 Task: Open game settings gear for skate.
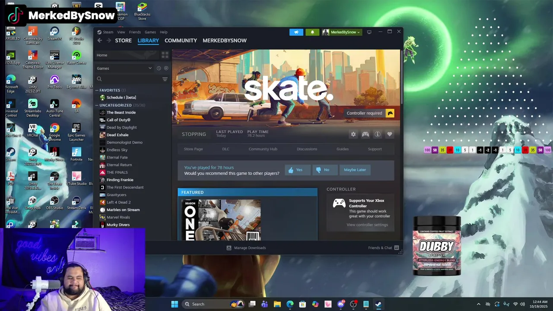pyautogui.click(x=353, y=134)
